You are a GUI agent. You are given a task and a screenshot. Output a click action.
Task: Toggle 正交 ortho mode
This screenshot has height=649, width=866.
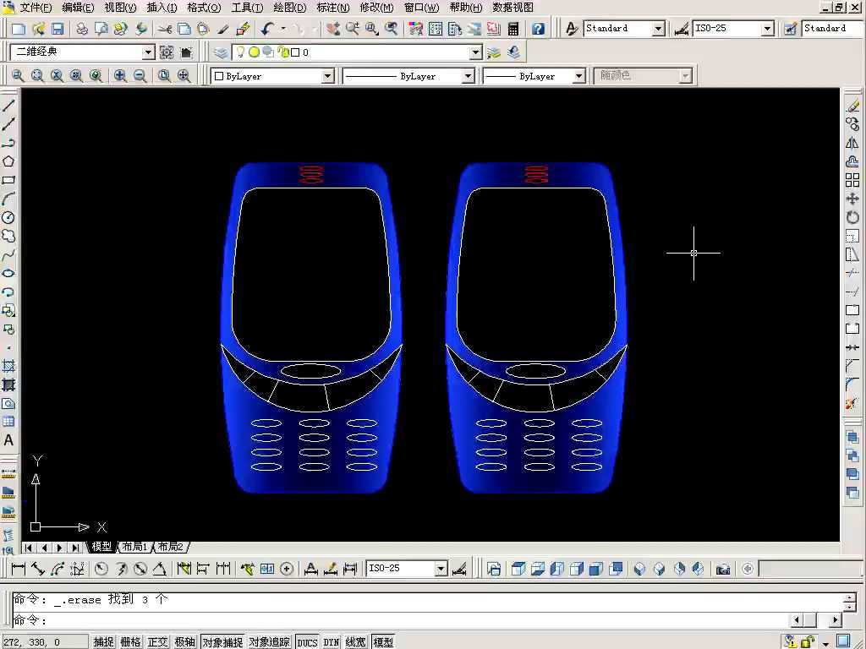pyautogui.click(x=157, y=642)
